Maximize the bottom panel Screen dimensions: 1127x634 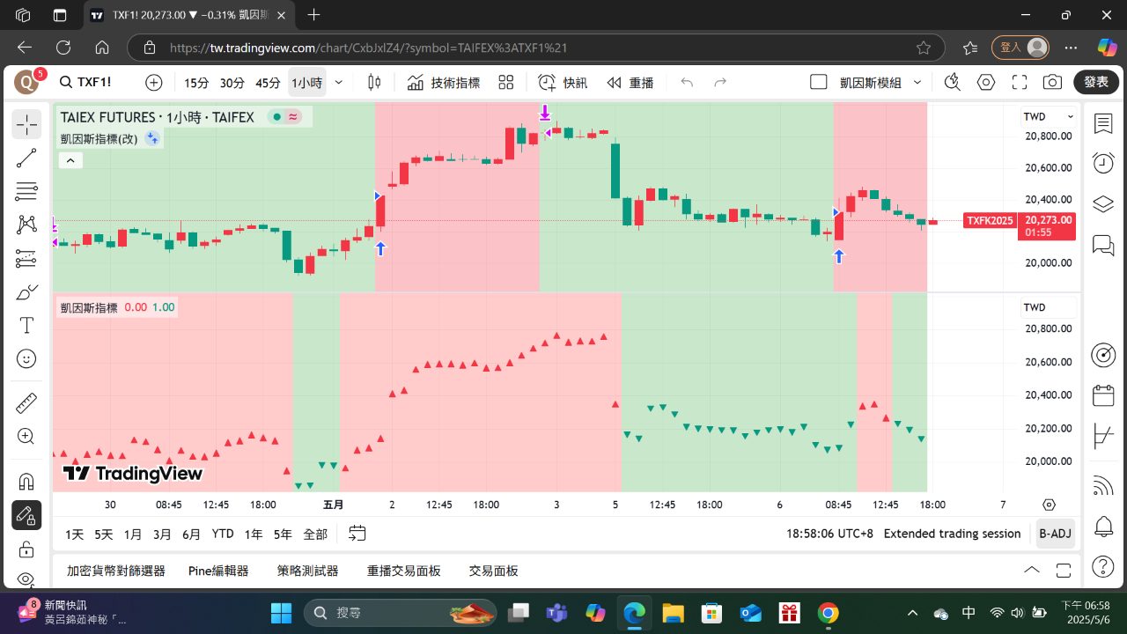click(1064, 571)
